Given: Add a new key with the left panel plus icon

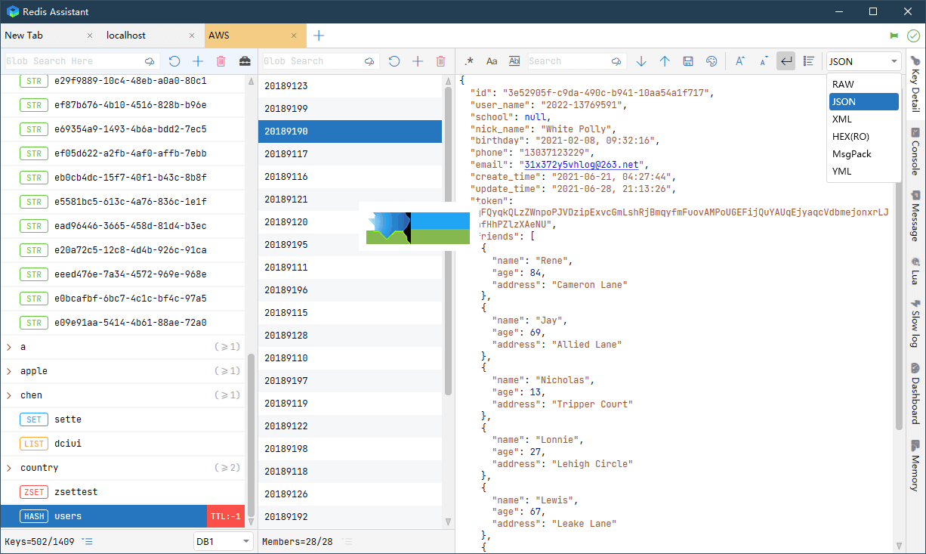Looking at the screenshot, I should (x=198, y=61).
